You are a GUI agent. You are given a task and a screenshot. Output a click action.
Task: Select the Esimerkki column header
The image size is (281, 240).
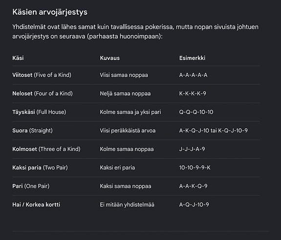(x=192, y=58)
